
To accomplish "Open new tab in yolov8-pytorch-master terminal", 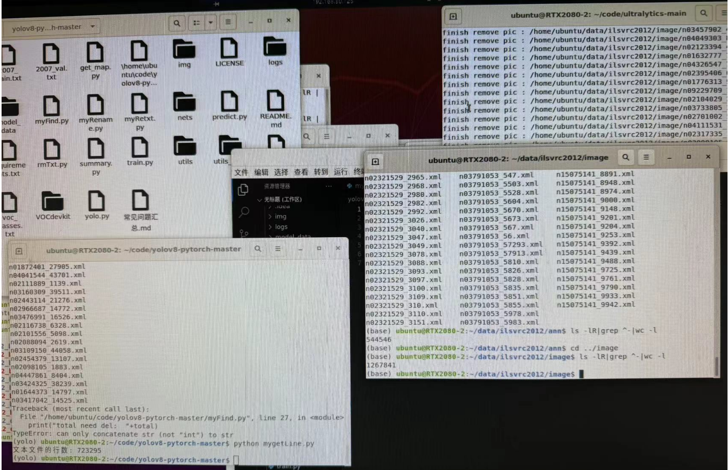I will (x=19, y=251).
